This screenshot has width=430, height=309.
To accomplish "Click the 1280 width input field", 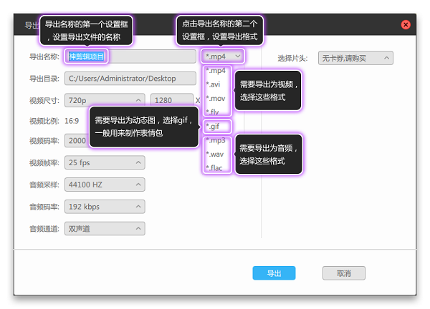I will 171,100.
